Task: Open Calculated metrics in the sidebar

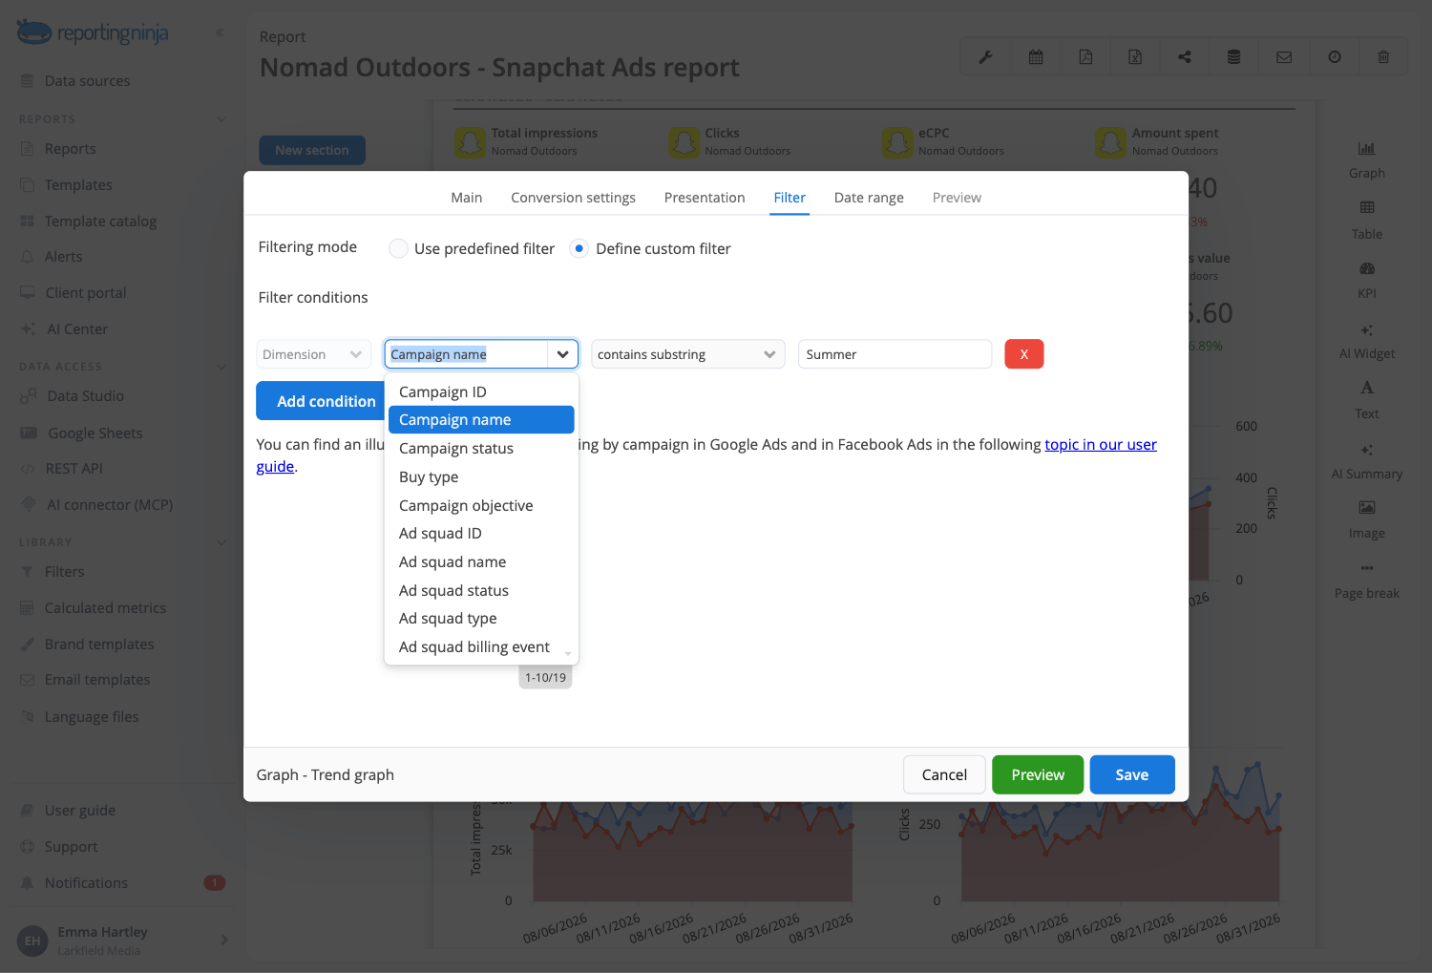Action: click(105, 608)
